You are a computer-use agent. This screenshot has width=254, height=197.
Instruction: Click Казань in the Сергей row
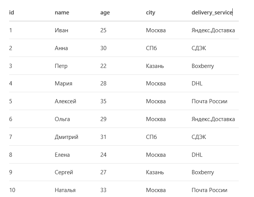pos(155,172)
